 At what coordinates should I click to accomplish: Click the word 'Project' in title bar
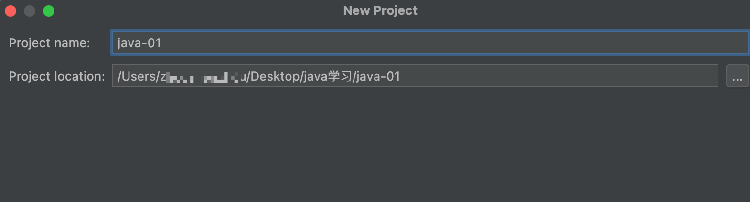(396, 10)
